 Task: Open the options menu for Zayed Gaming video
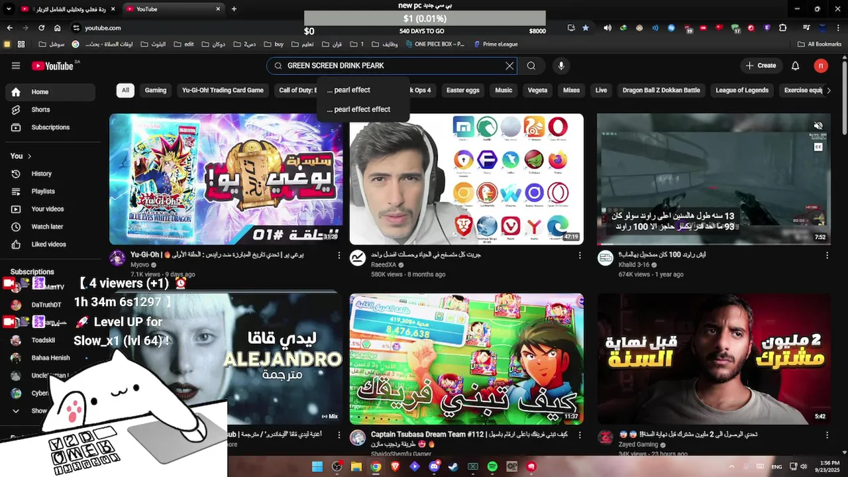tap(827, 435)
